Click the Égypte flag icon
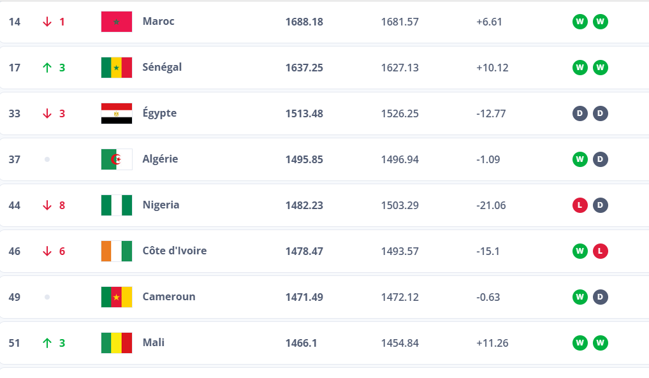Viewport: 649px width, 378px height. [117, 113]
